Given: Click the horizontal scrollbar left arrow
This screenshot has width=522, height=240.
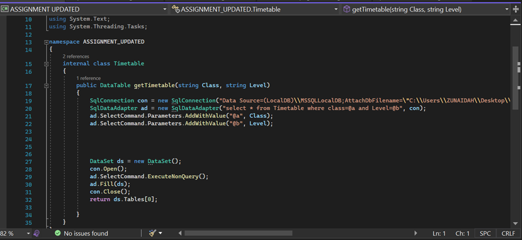Looking at the screenshot, I should tap(180, 233).
